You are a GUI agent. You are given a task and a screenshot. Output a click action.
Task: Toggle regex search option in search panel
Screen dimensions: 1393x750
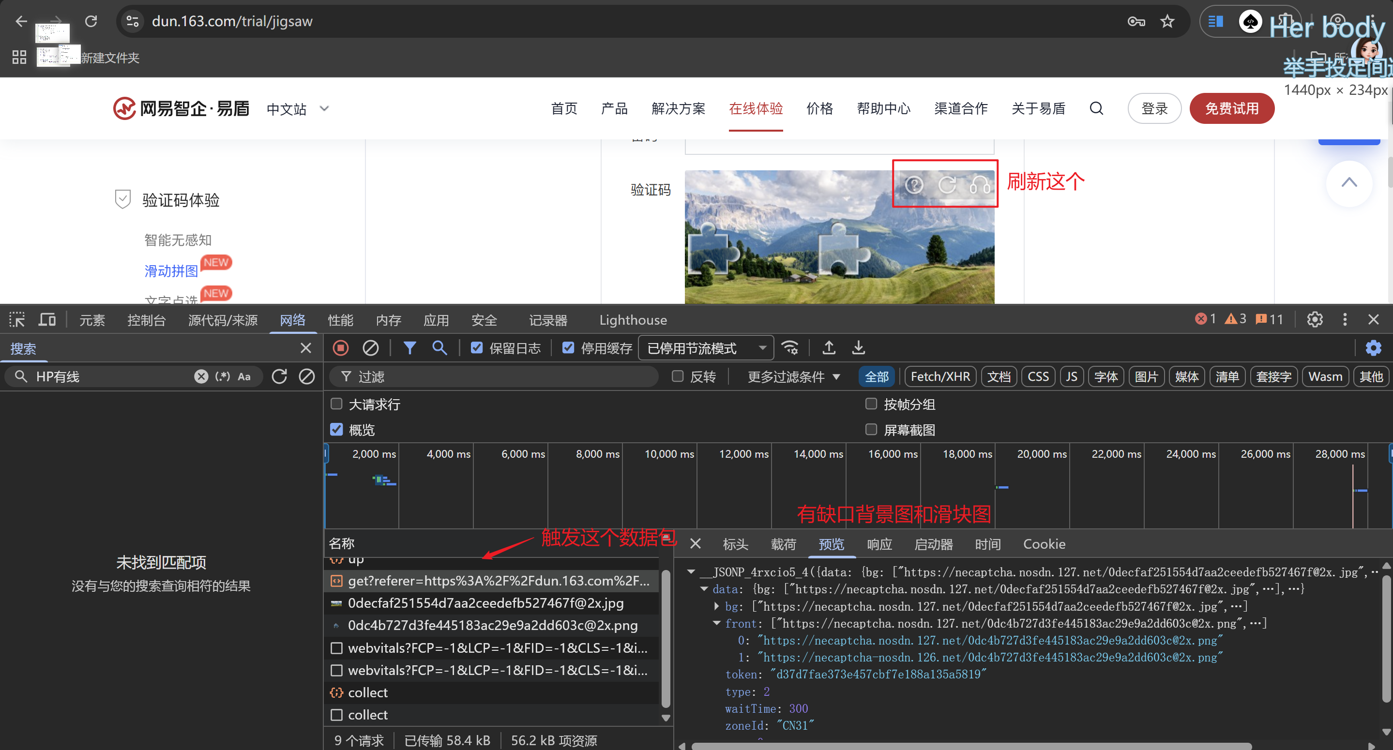click(x=222, y=376)
